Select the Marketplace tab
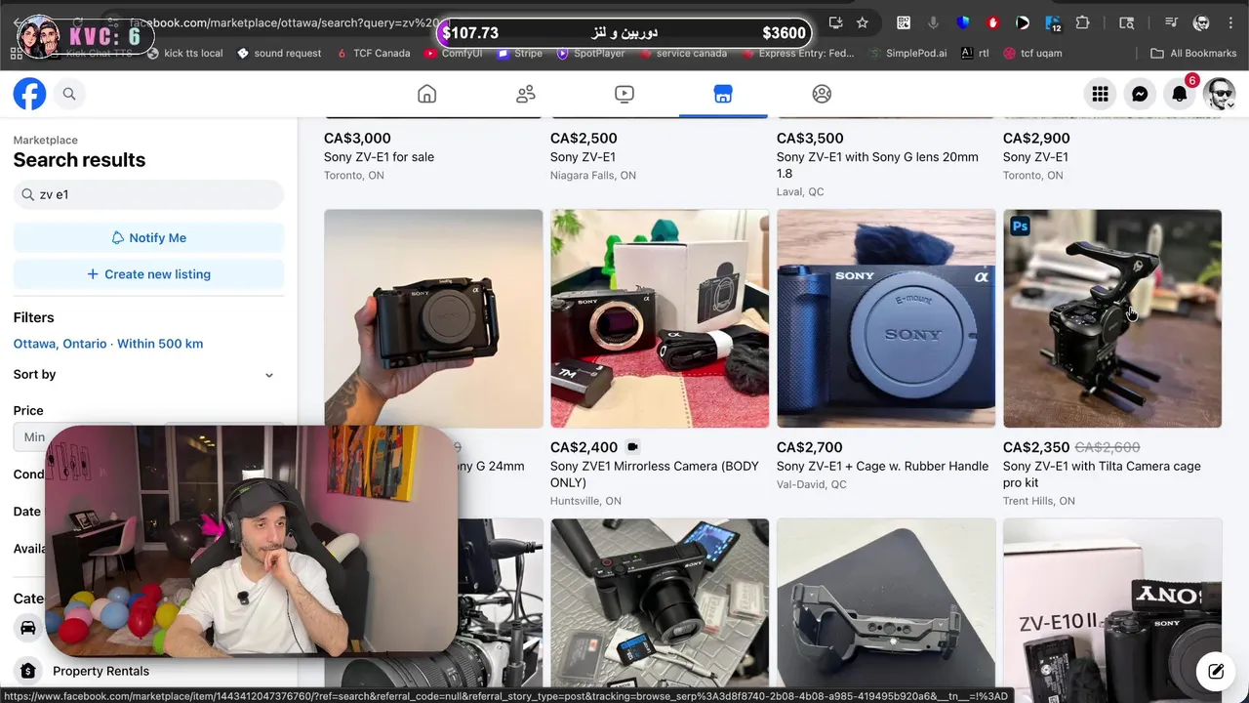 [x=723, y=94]
